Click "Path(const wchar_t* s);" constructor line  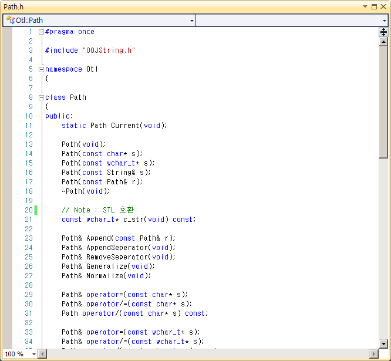tap(108, 163)
